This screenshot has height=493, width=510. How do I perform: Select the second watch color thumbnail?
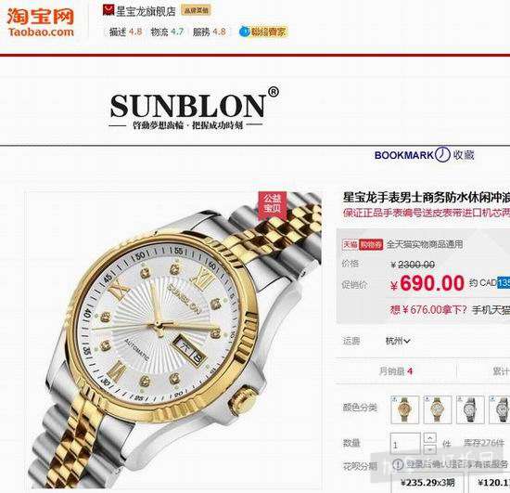point(438,409)
